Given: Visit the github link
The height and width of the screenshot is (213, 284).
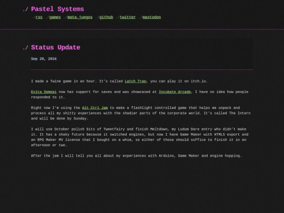Looking at the screenshot, I should click(x=106, y=17).
